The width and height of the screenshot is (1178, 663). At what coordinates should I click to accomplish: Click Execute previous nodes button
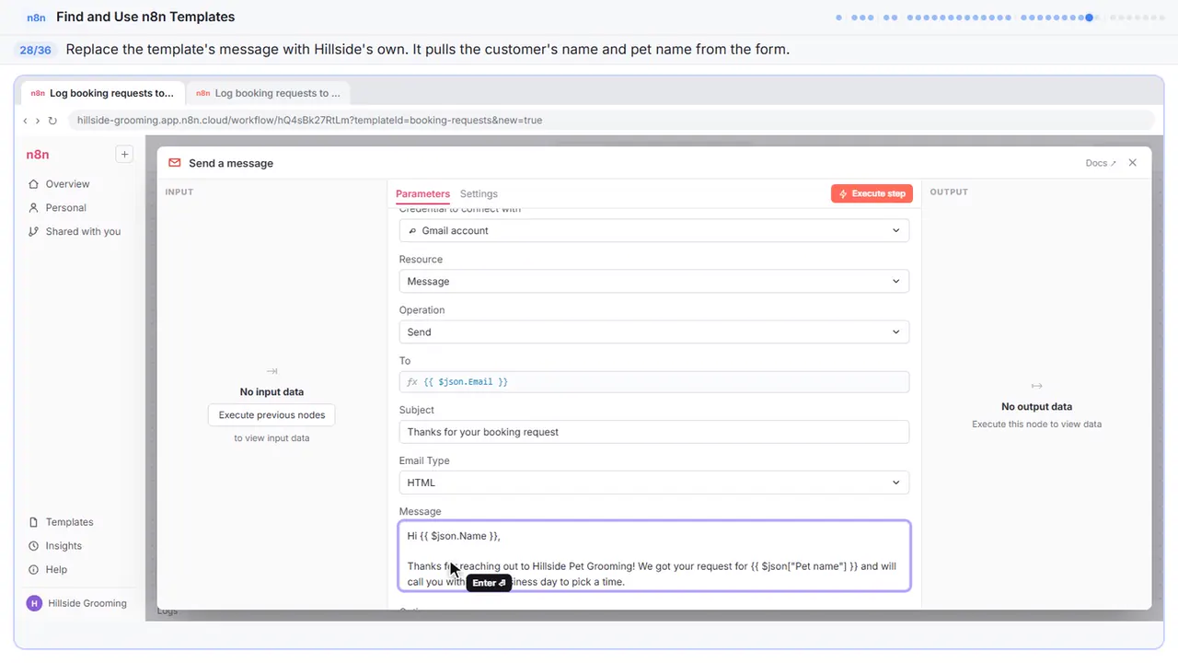tap(271, 415)
